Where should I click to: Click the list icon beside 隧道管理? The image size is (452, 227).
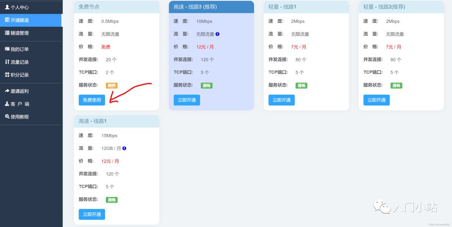coord(7,33)
